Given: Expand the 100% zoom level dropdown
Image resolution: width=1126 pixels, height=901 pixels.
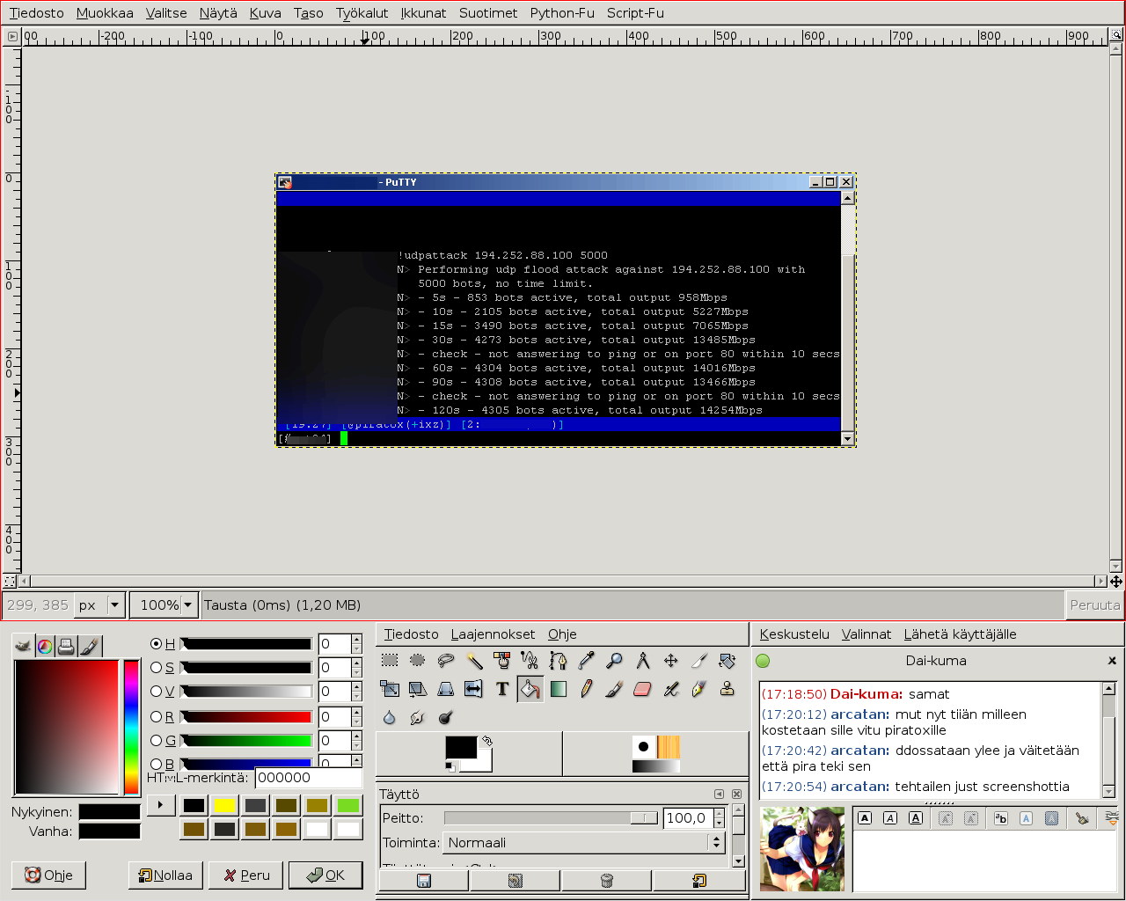Looking at the screenshot, I should point(187,605).
